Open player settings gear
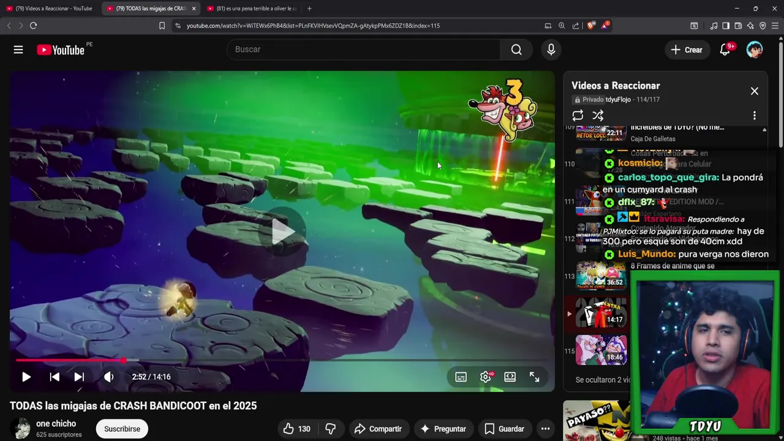Image resolution: width=784 pixels, height=441 pixels. 486,377
